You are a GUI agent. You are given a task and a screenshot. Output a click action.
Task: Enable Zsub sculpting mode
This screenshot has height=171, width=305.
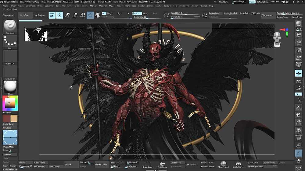[x=145, y=13]
